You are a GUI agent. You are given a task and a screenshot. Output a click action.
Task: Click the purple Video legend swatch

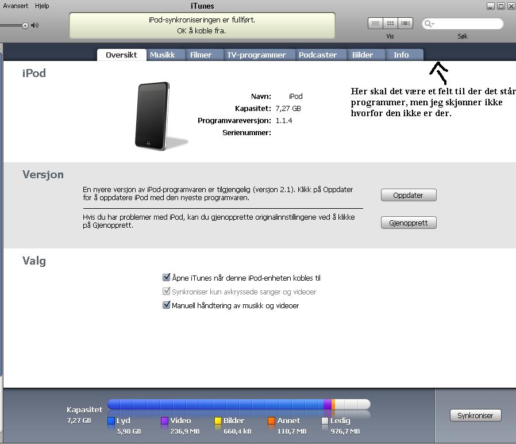164,420
